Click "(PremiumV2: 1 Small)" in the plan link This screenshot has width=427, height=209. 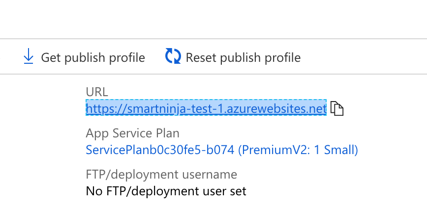tap(298, 149)
